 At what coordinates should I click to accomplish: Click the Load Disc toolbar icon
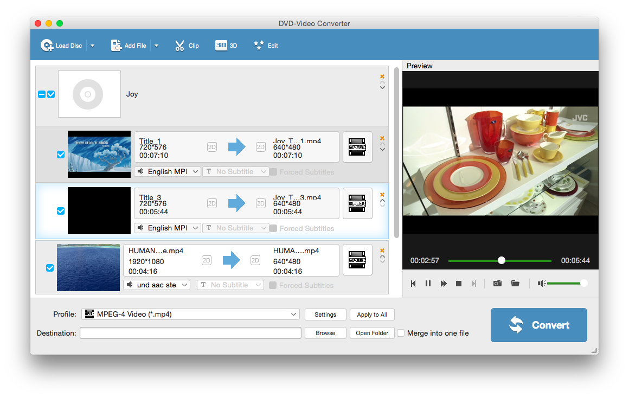tap(47, 45)
